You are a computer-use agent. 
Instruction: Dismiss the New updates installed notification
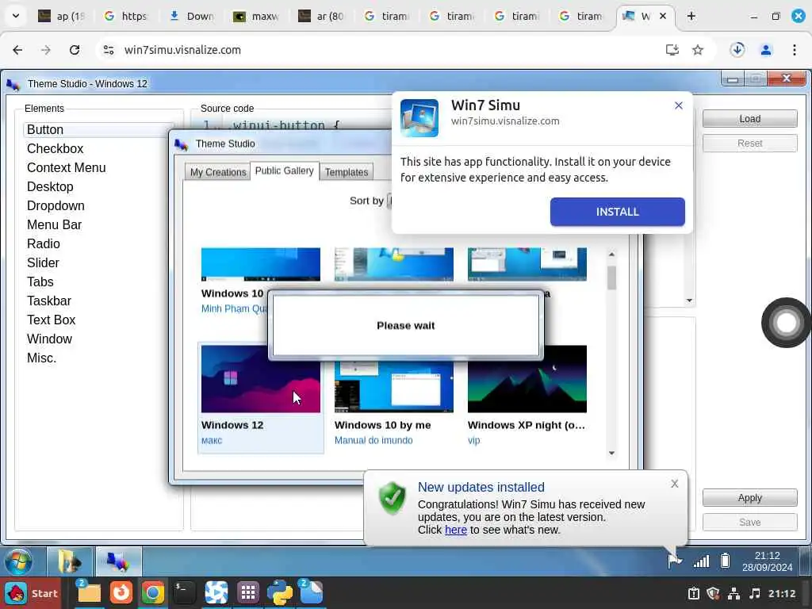pyautogui.click(x=674, y=484)
